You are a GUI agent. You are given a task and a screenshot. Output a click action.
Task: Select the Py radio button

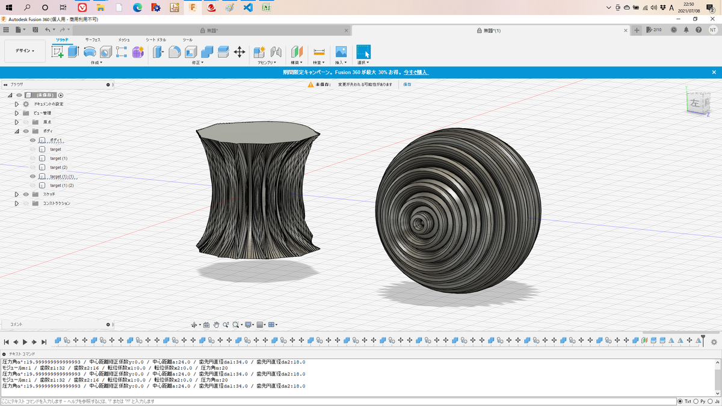click(696, 401)
